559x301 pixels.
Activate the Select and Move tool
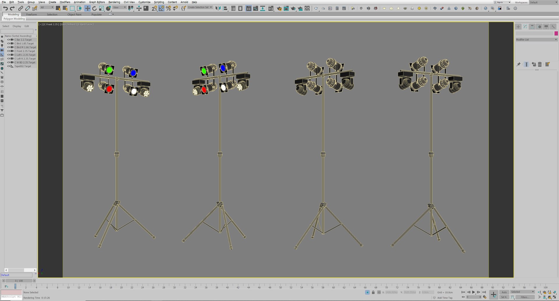pyautogui.click(x=87, y=8)
